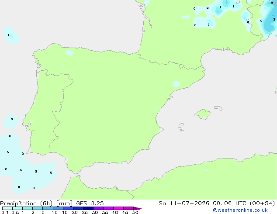Click the 5–10 mm legend color swatch
The height and width of the screenshot is (214, 277).
pyautogui.click(x=48, y=208)
